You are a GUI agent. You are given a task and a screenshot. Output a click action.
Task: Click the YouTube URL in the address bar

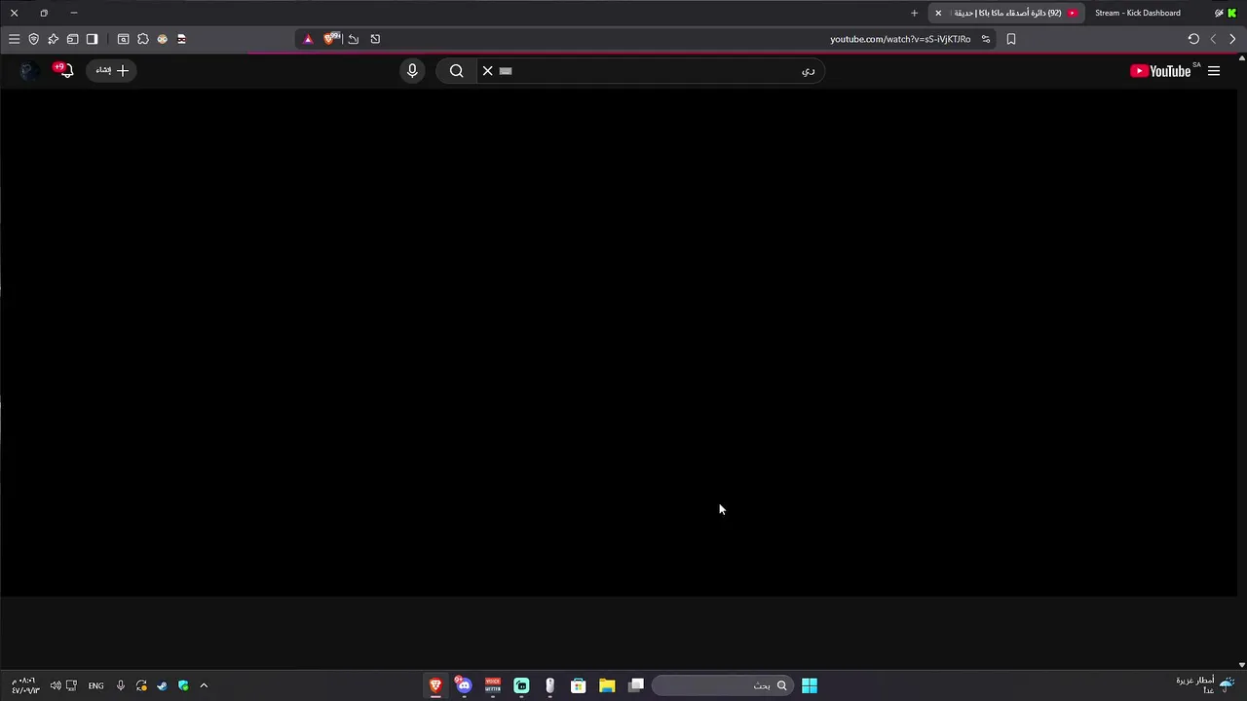900,39
